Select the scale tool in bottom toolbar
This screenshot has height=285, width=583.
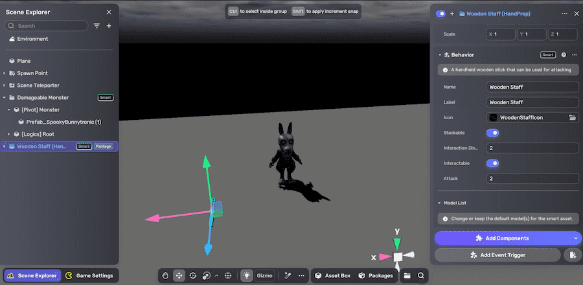click(206, 275)
